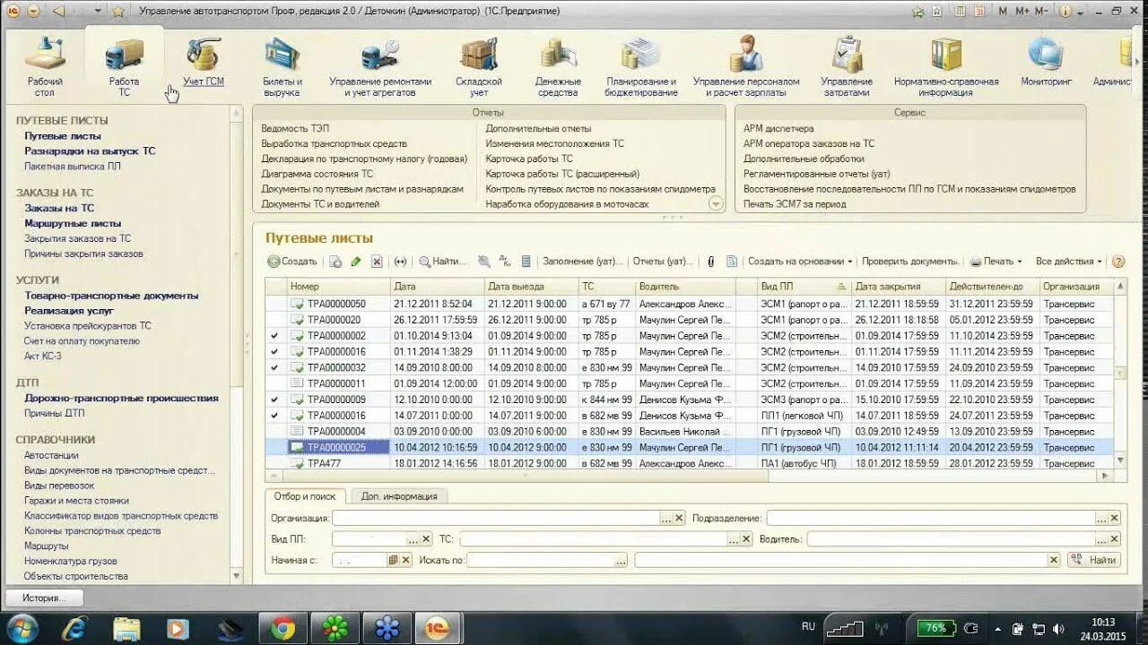Open Управление персоналом и расчет зарплаты
Image resolution: width=1148 pixels, height=645 pixels.
(745, 67)
